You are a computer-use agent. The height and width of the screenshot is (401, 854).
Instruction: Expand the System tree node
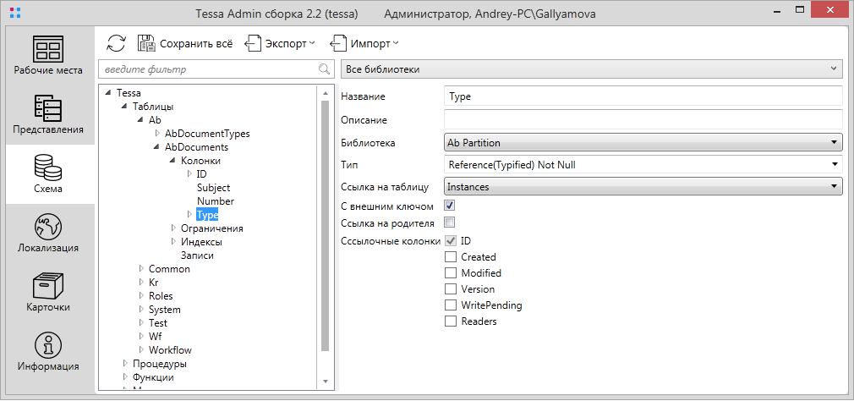[142, 310]
